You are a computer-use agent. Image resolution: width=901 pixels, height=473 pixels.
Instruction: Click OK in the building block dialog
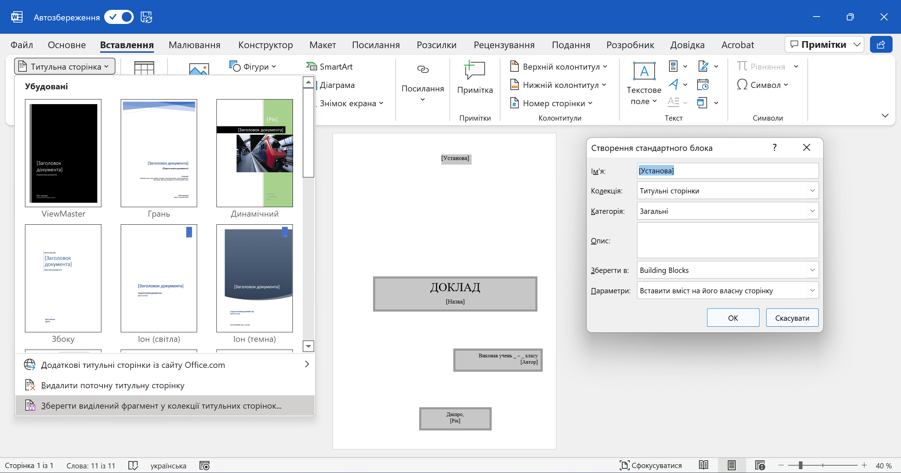(733, 318)
